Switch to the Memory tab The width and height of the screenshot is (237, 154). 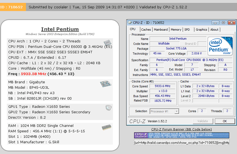coord(176,30)
